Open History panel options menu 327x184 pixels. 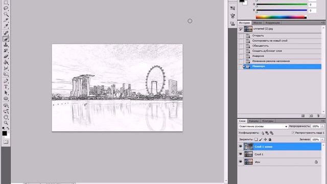(x=323, y=22)
